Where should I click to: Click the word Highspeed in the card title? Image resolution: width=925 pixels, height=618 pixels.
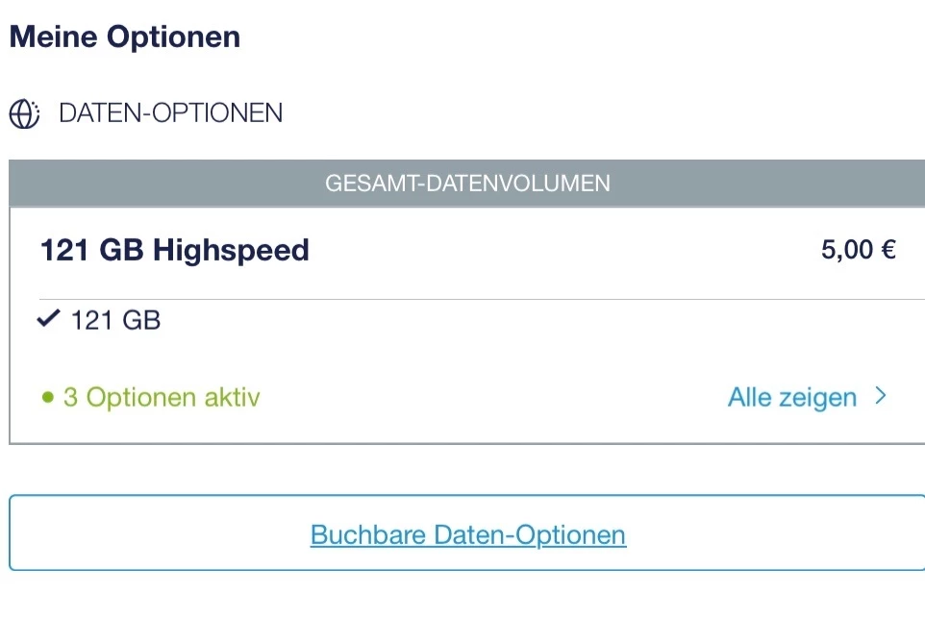231,251
